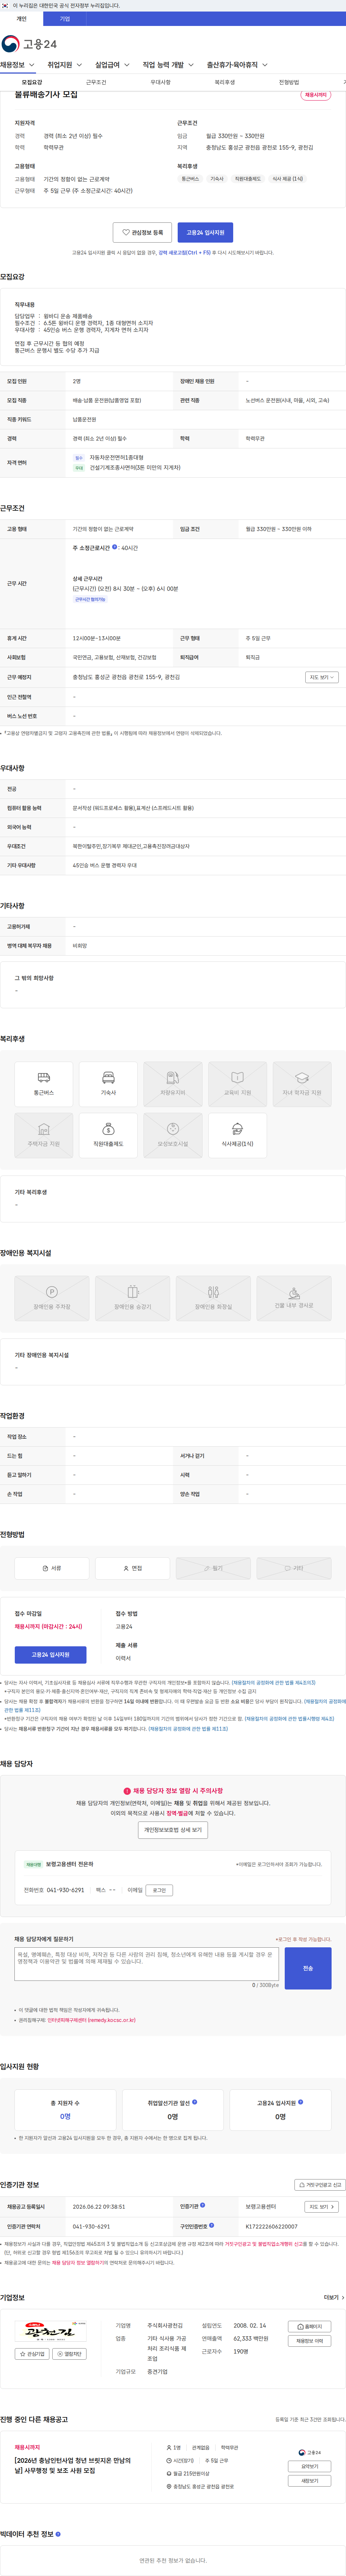
Task: Open the 지도 보기 dropdown for 근무 예정지
Action: click(x=322, y=677)
